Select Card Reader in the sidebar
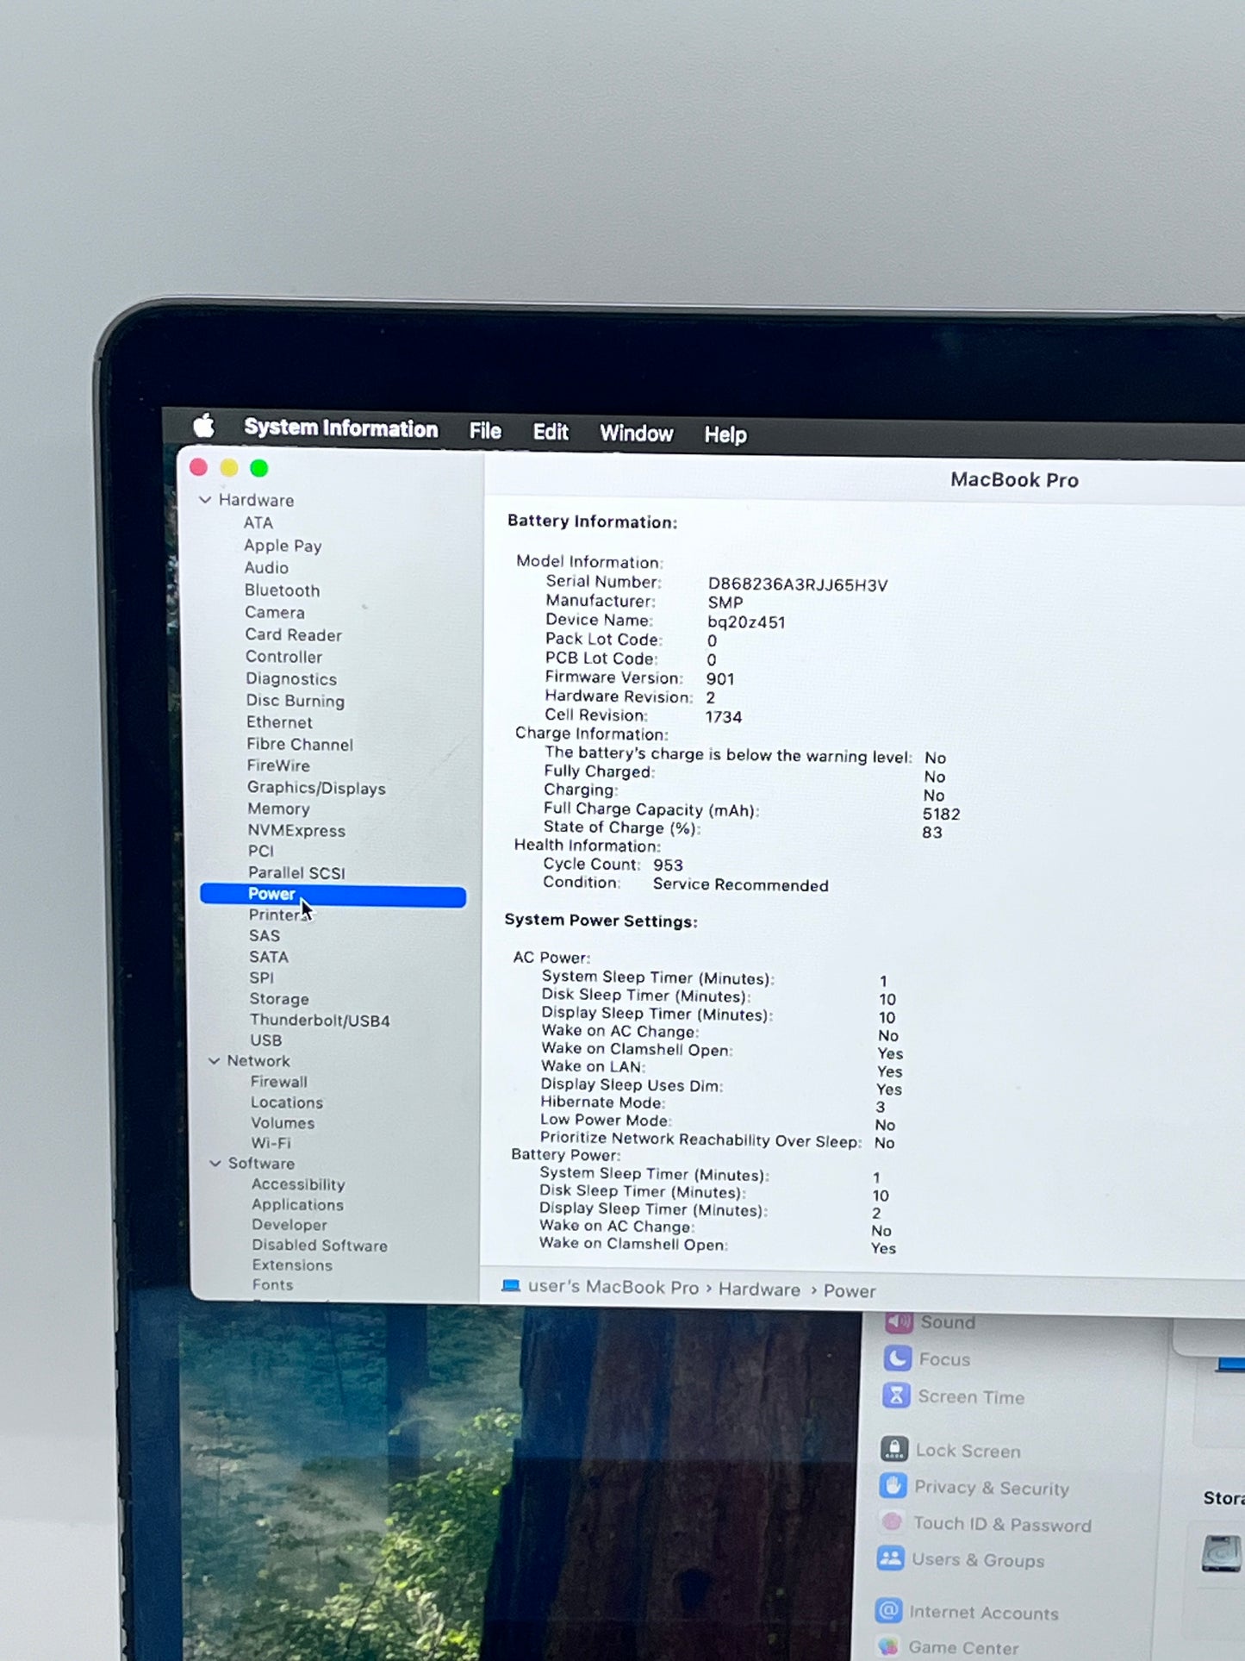The width and height of the screenshot is (1245, 1661). coord(294,635)
